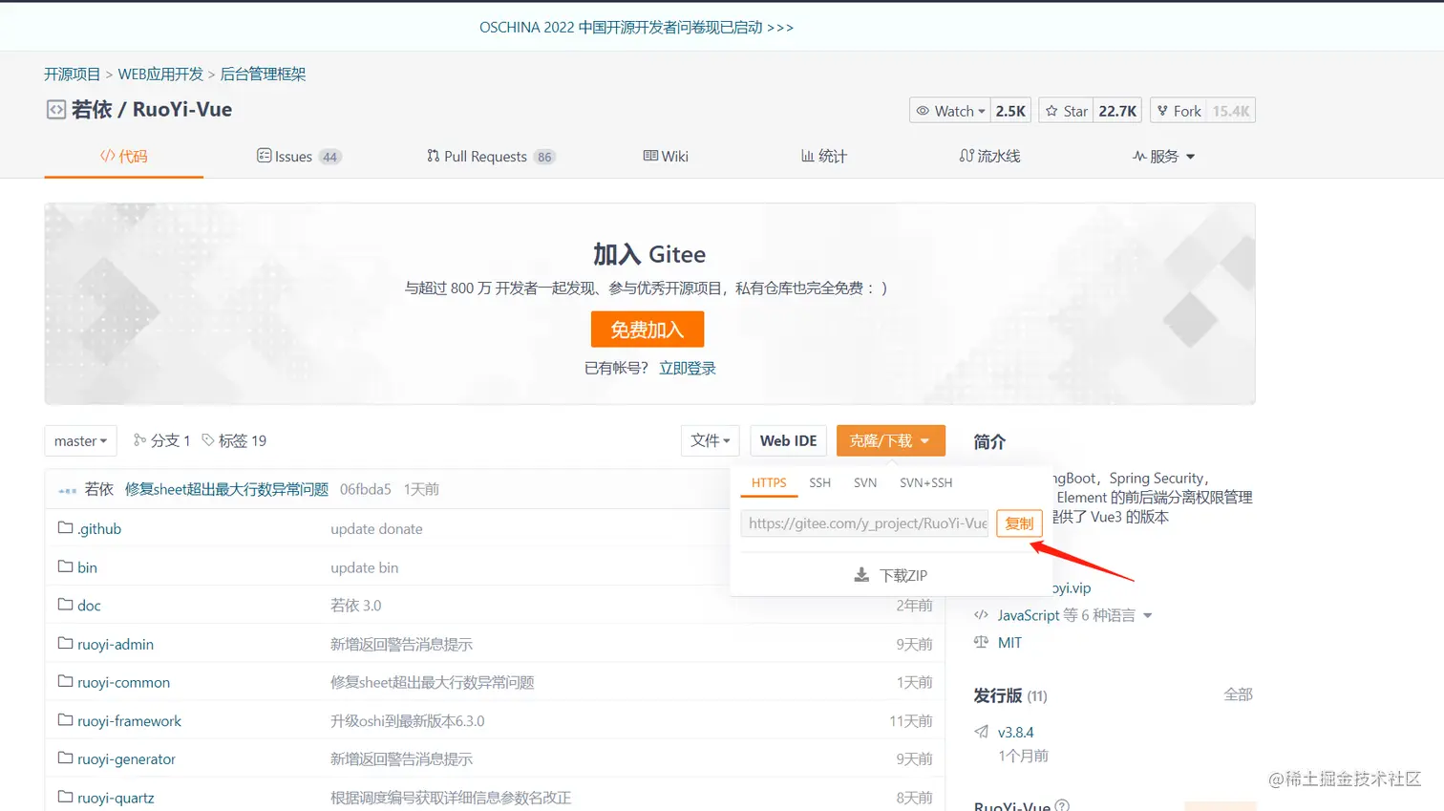Screen dimensions: 1444x811
Task: Click the help icon beside RuoYi-Vue
Action: 1062,805
